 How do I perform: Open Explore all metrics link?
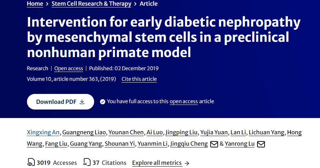157,163
